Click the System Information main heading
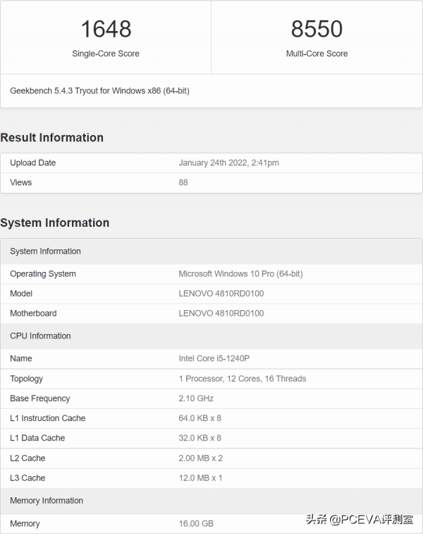The image size is (423, 534). [x=55, y=222]
